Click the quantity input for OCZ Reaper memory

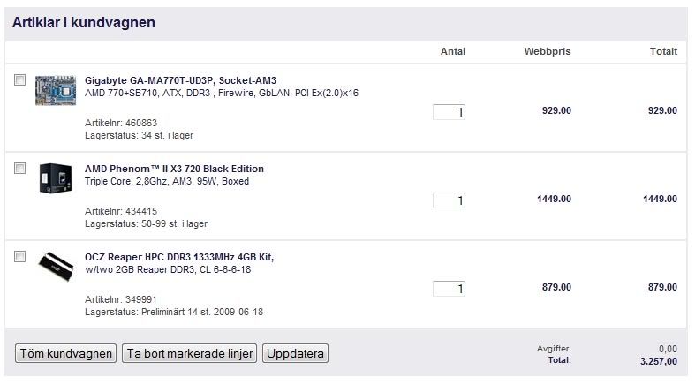449,289
